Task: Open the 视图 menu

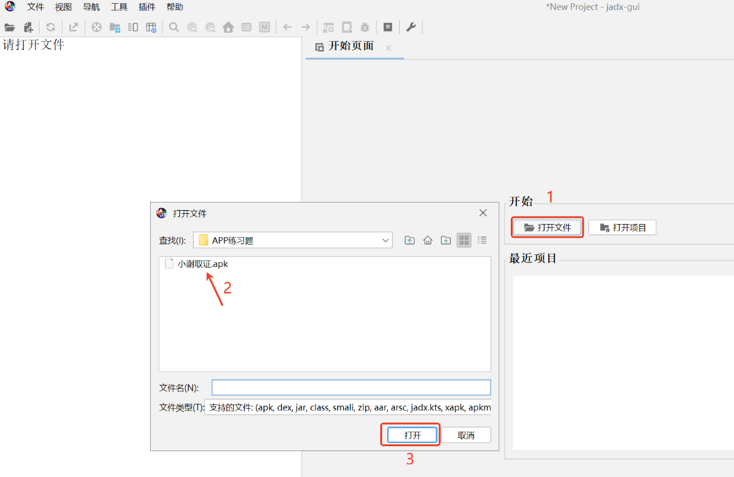Action: tap(63, 7)
